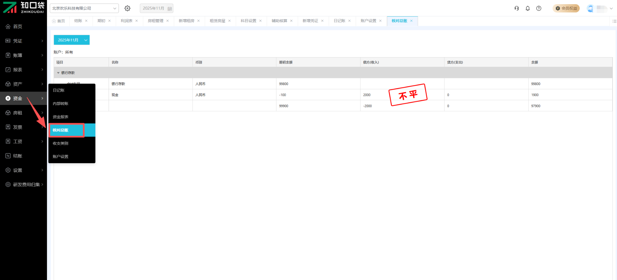Viewport: 617px width, 280px height.
Task: Click the calendar icon in the period field
Action: pos(170,9)
